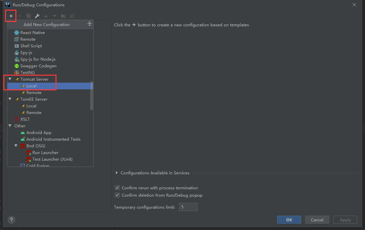Click the collapse icon in Add New Configuration header
The height and width of the screenshot is (230, 365).
tap(89, 24)
